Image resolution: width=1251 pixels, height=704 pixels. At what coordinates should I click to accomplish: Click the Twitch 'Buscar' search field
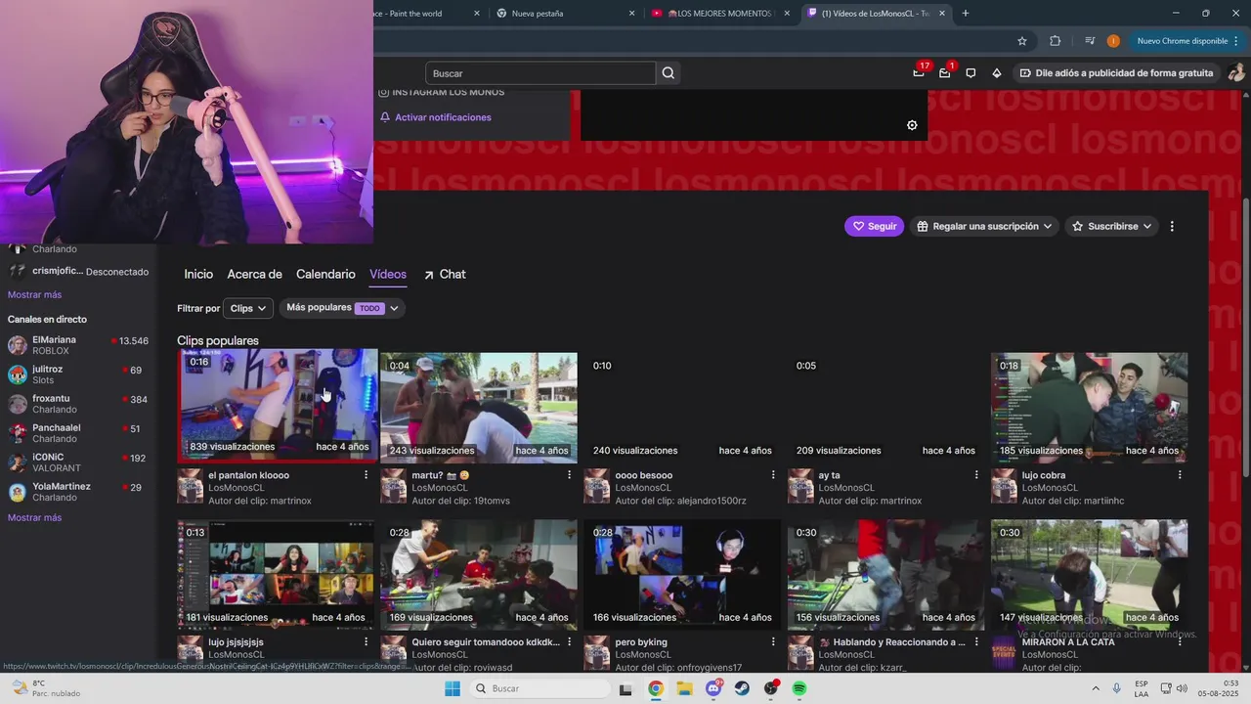pyautogui.click(x=540, y=73)
